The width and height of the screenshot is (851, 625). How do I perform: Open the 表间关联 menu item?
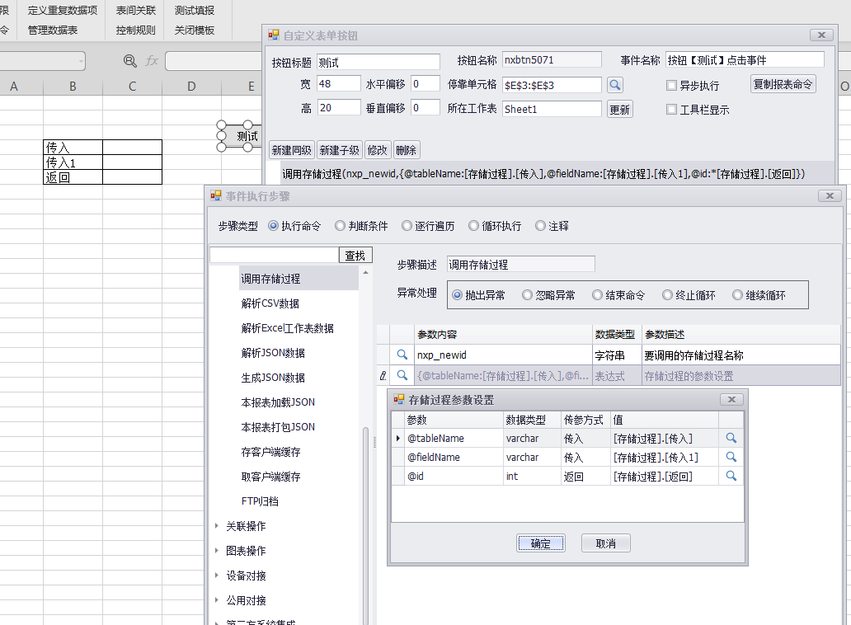pyautogui.click(x=135, y=11)
